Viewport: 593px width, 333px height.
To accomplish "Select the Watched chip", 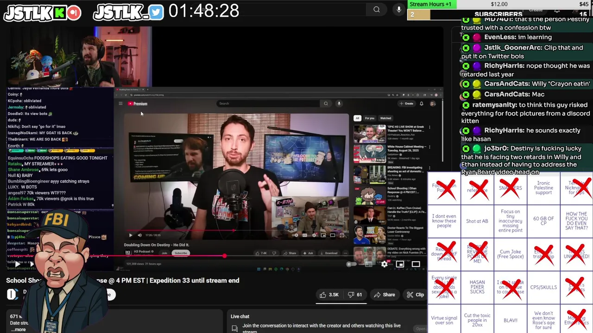I will (385, 118).
